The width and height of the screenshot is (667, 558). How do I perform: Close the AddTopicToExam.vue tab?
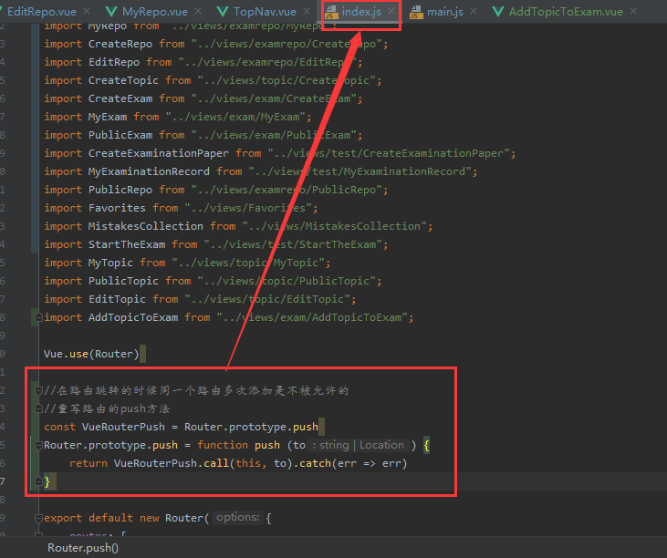(x=633, y=11)
